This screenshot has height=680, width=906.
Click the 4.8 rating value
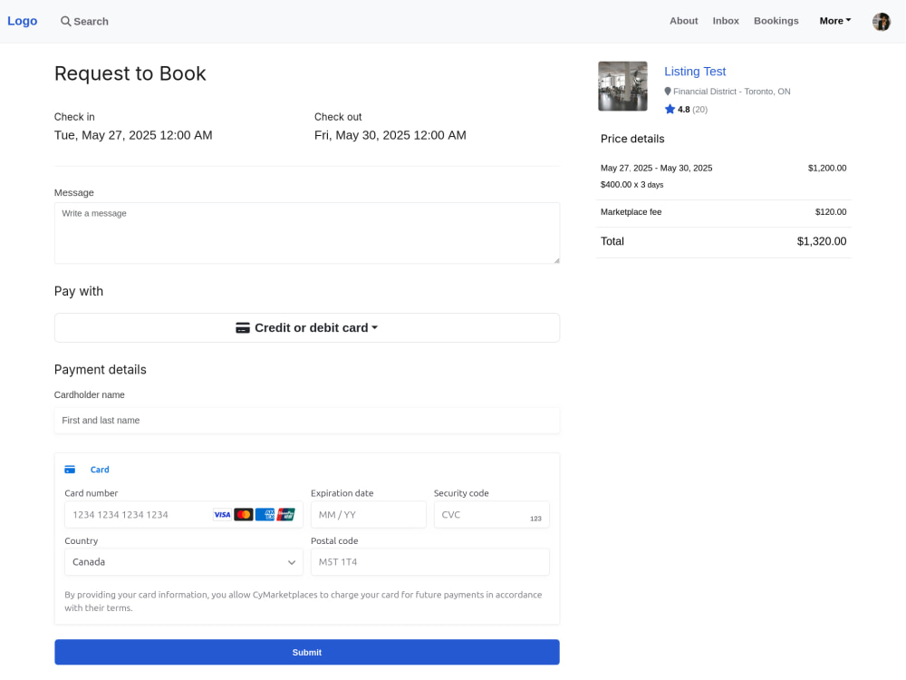pos(683,110)
